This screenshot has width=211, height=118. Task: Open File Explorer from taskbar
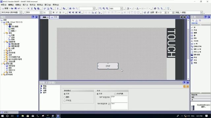[23, 116]
